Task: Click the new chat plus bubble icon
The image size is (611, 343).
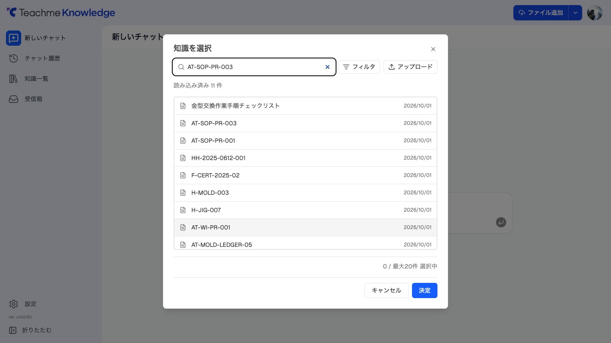Action: [14, 38]
